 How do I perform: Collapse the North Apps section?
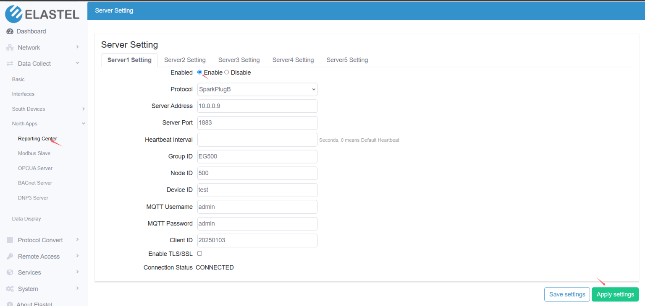click(x=24, y=123)
